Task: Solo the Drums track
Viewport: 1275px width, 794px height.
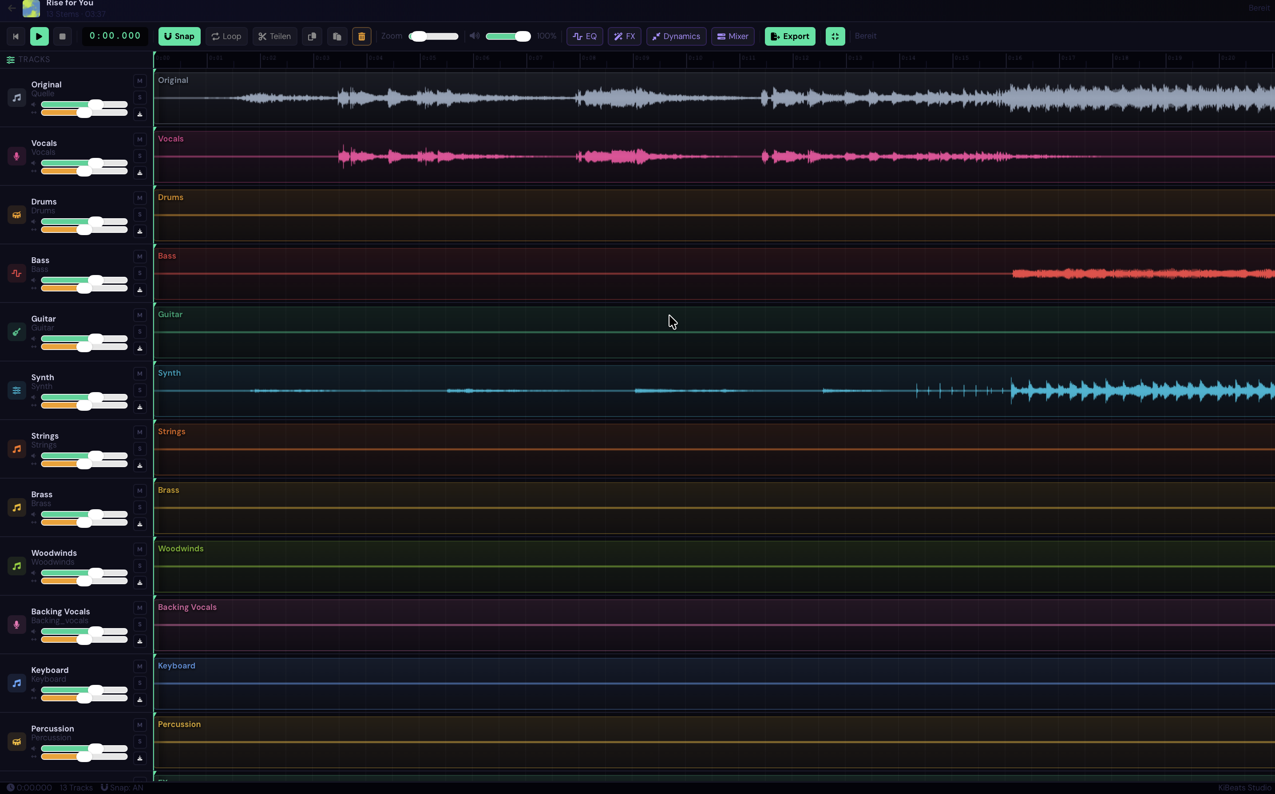Action: [x=140, y=214]
